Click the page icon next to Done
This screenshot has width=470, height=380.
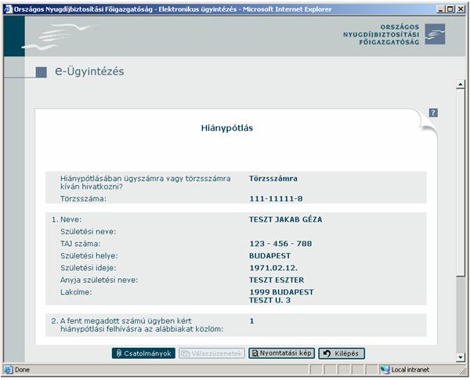pyautogui.click(x=9, y=370)
